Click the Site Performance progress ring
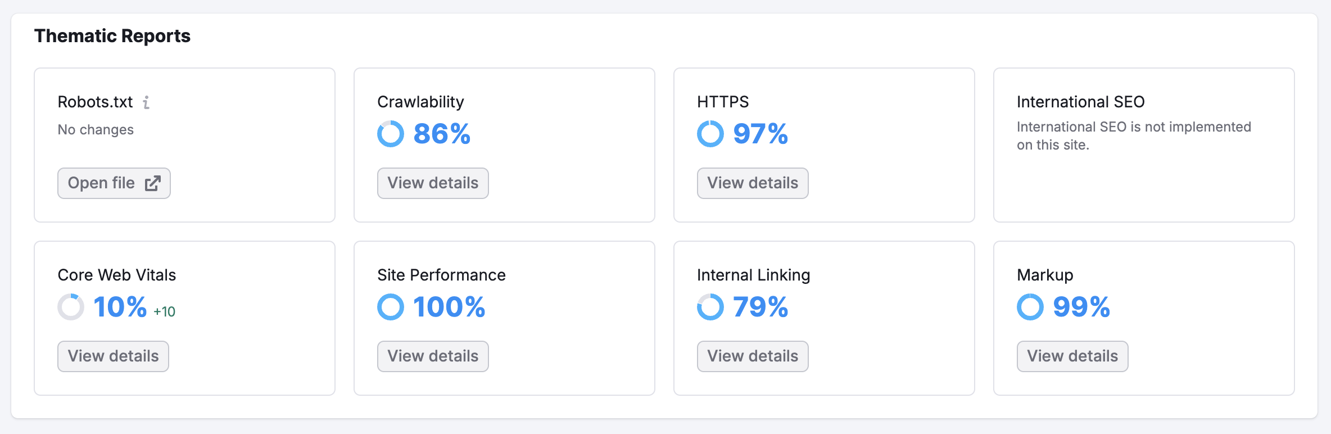Image resolution: width=1331 pixels, height=434 pixels. [391, 307]
